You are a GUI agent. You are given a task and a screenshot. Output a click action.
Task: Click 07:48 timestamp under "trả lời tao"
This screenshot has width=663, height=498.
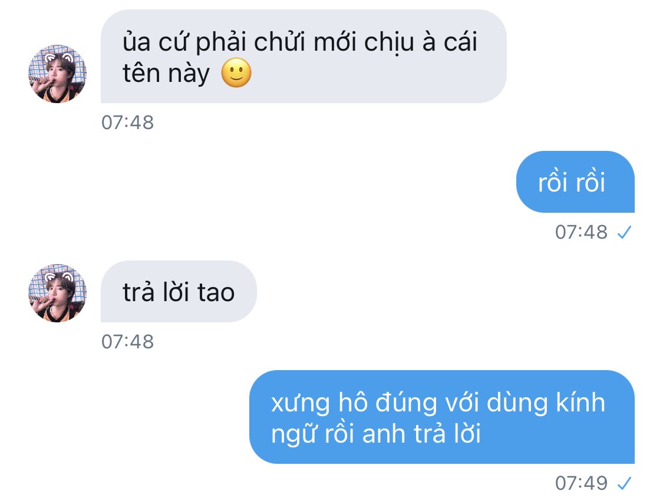tap(127, 342)
